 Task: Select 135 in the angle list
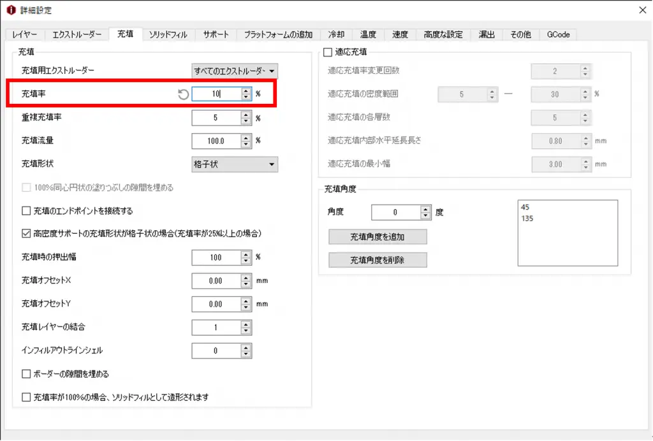pyautogui.click(x=527, y=219)
